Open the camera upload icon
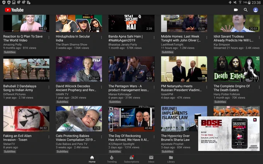Viewport: 263px width, 164px height. tap(236, 10)
